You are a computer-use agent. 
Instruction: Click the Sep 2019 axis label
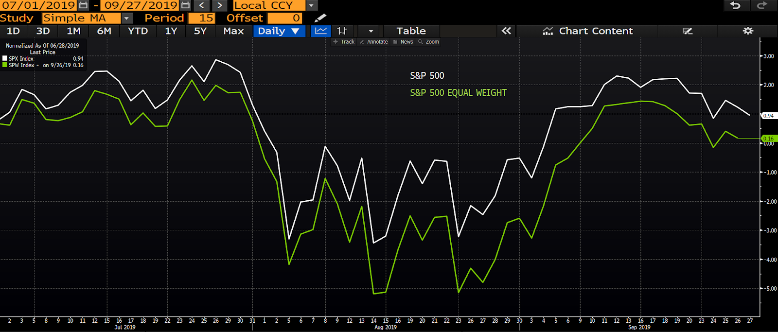(639, 327)
